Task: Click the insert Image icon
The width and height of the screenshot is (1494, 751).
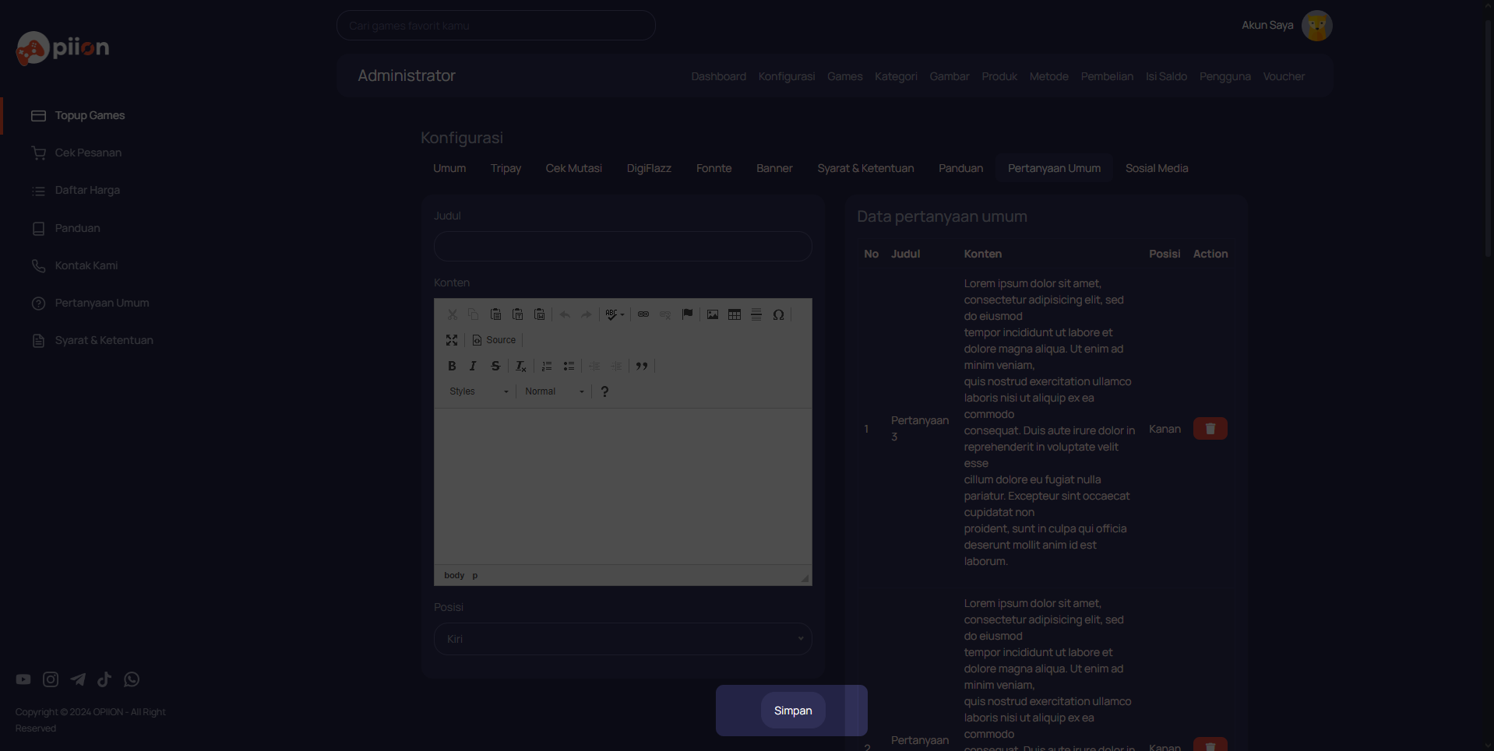Action: click(713, 314)
